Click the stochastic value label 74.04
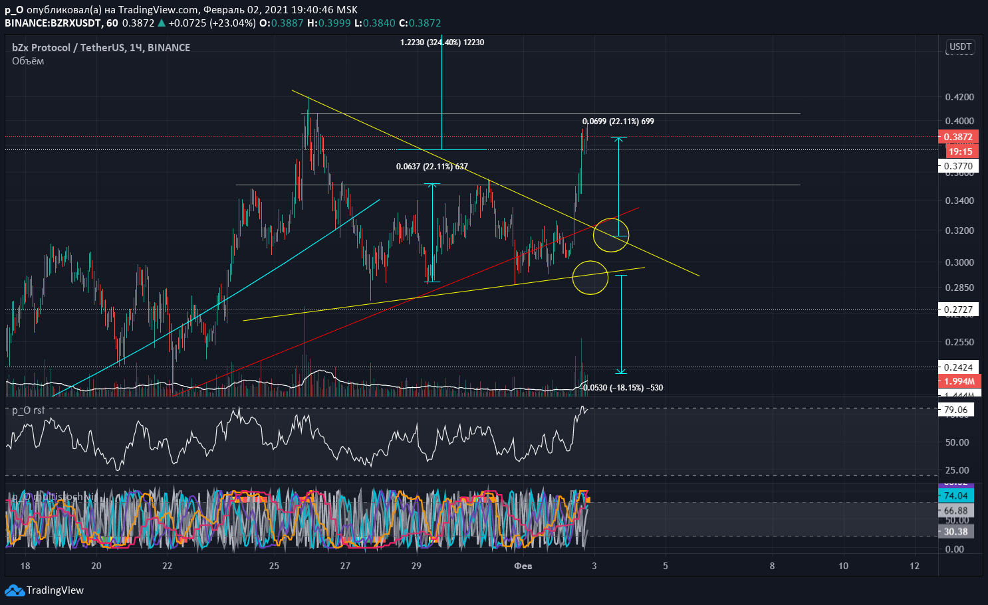The width and height of the screenshot is (988, 605). (956, 495)
